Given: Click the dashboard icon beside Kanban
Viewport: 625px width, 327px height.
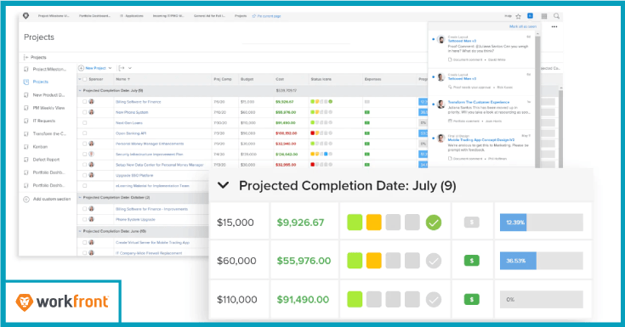Looking at the screenshot, I should pos(26,147).
